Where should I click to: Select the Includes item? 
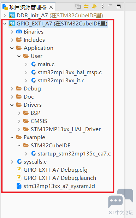(34, 40)
